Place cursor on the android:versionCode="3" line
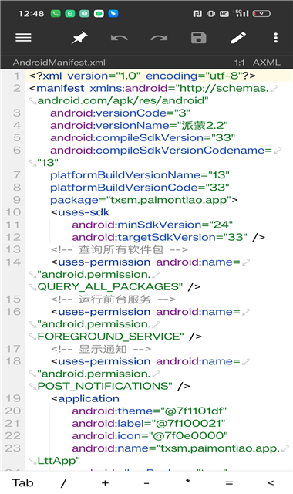The height and width of the screenshot is (494, 293). click(x=120, y=113)
